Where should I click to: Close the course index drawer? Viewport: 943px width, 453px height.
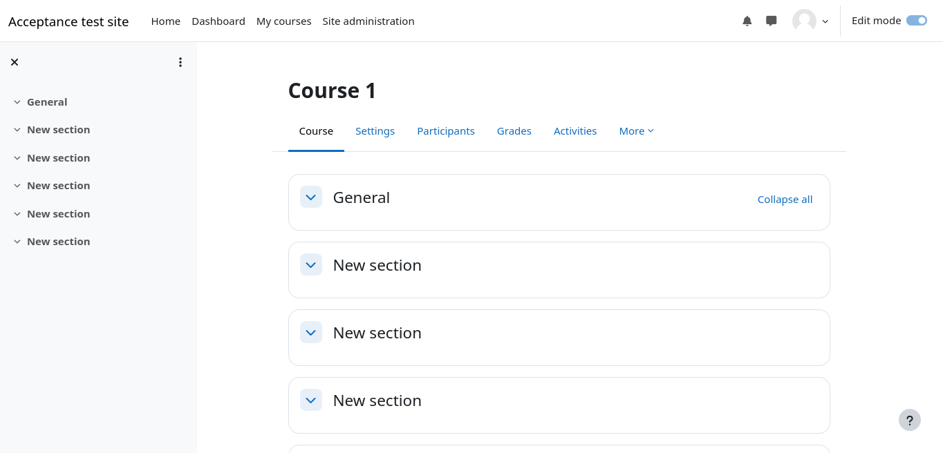tap(15, 62)
